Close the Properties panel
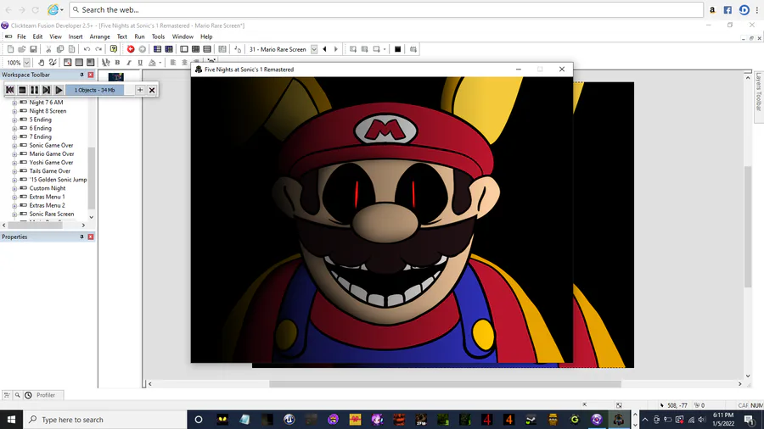Screen dimensions: 764x429 91,237
